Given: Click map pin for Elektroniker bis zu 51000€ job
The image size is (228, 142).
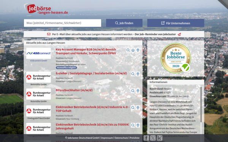Looking at the screenshot, I should (138, 125).
